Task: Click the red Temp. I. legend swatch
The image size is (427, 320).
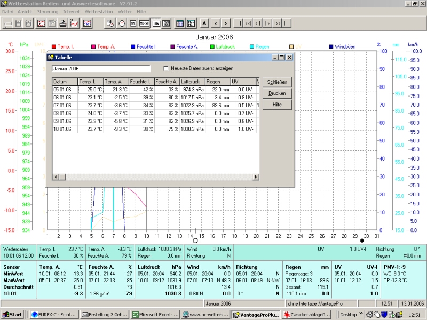Action: click(53, 47)
